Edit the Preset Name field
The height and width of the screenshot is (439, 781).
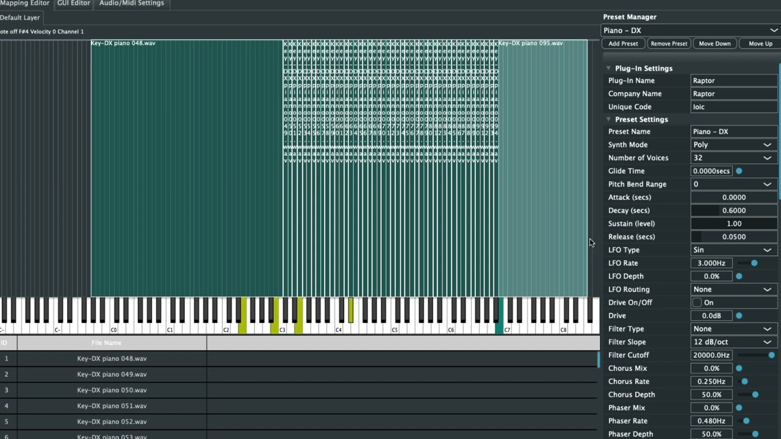pyautogui.click(x=735, y=132)
